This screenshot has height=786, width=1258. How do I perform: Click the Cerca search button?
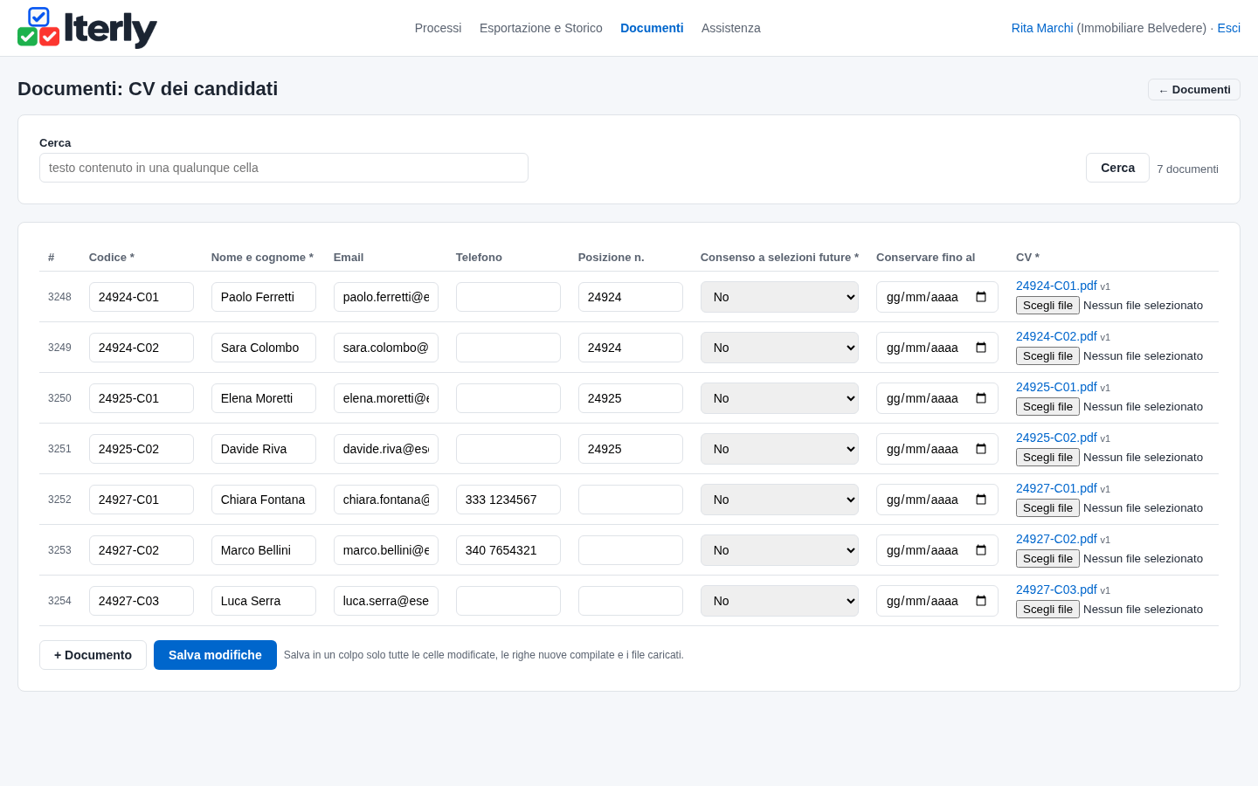[1117, 168]
